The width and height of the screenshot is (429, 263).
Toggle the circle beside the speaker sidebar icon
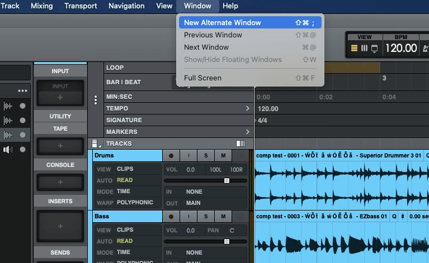23,150
